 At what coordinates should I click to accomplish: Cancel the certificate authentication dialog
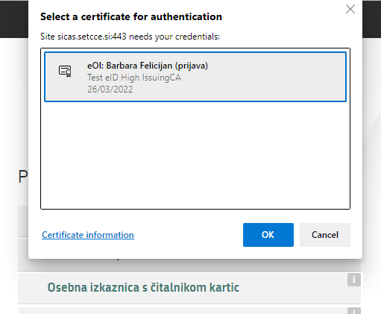point(325,235)
